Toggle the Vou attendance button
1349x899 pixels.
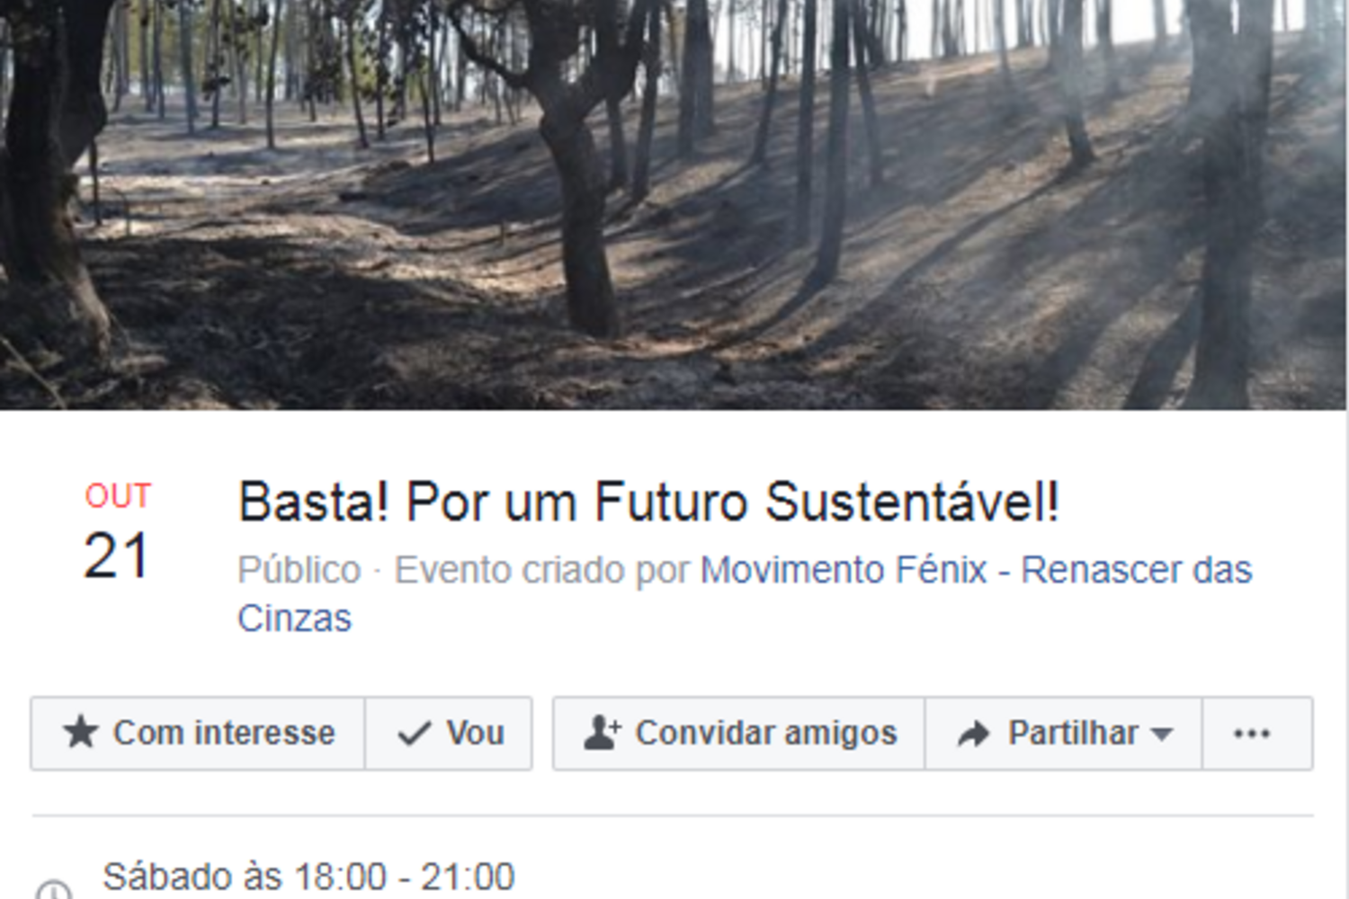(x=449, y=734)
